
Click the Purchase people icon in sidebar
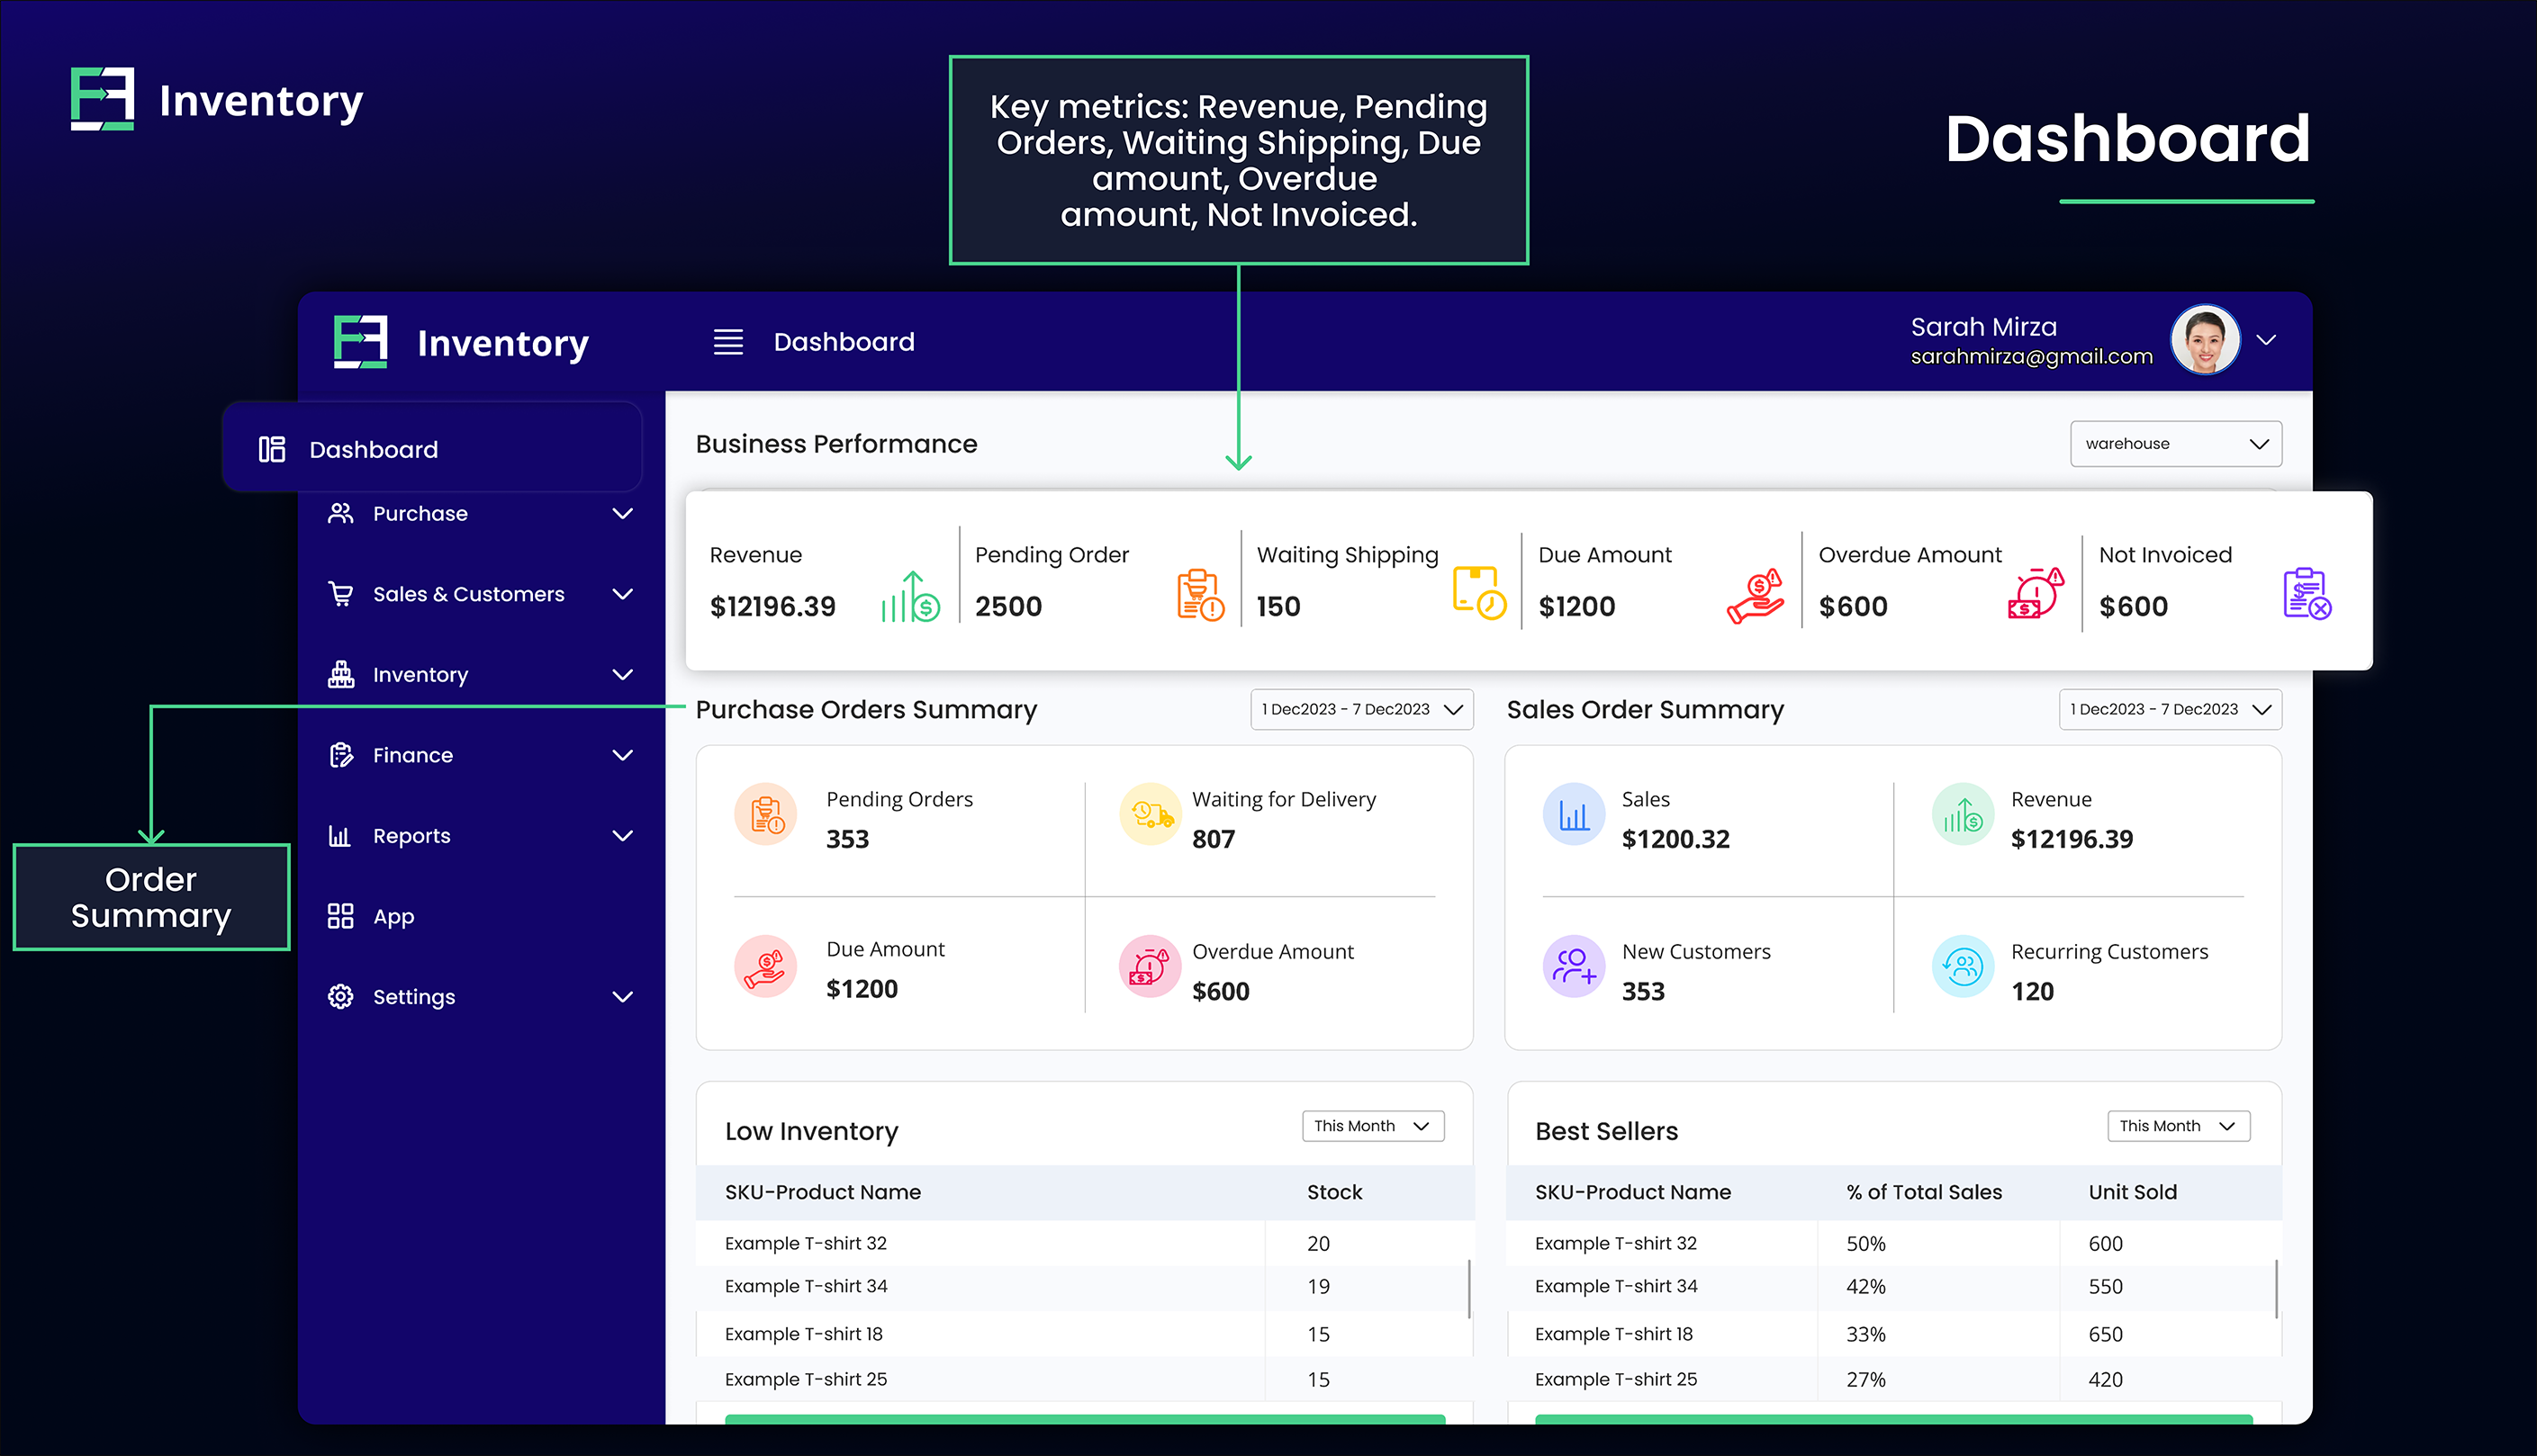[x=340, y=513]
